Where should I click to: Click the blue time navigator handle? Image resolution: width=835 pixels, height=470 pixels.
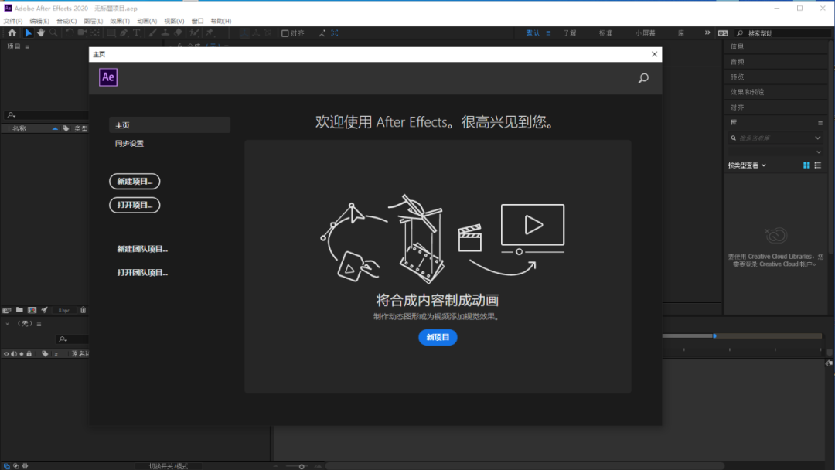coord(714,335)
